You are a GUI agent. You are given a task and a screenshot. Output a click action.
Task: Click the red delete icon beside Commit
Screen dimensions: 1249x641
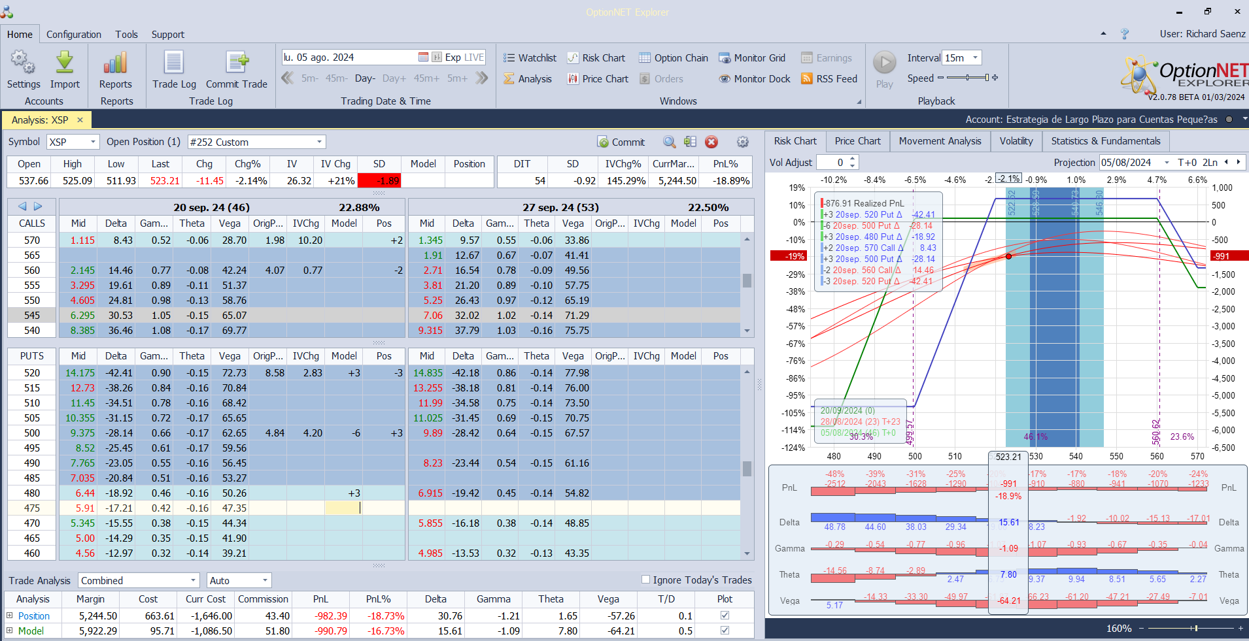tap(711, 142)
